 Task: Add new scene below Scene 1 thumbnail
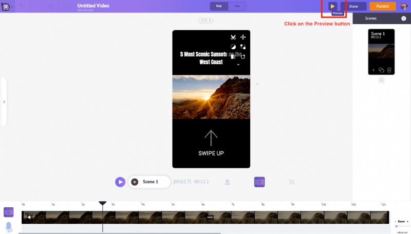point(381,81)
